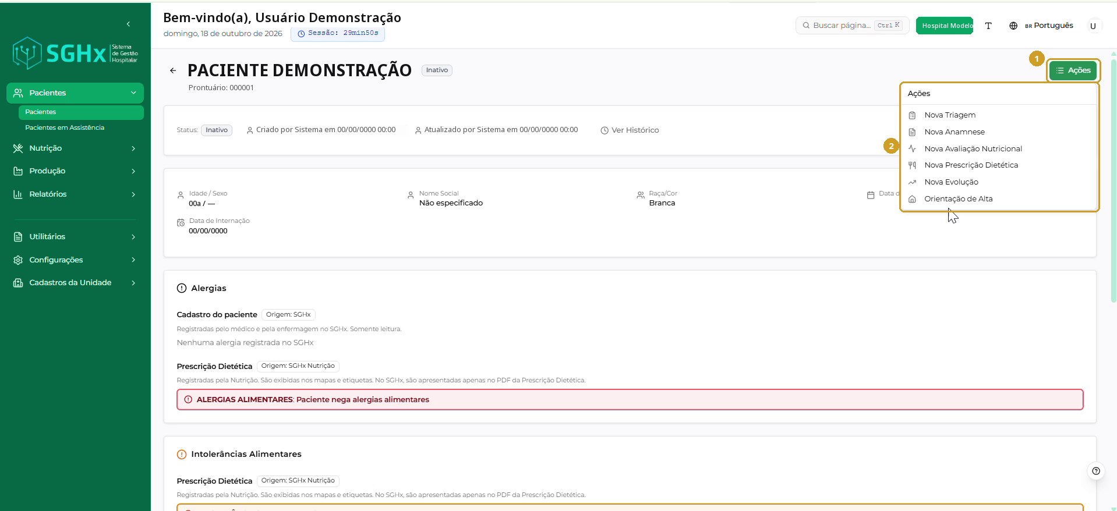
Task: Expand the Cadastros da Unidade chevron
Action: (133, 283)
